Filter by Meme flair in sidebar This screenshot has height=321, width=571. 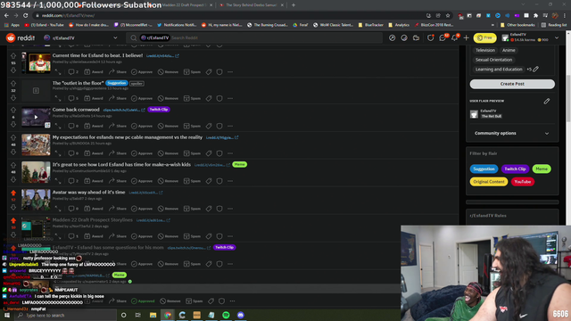[542, 169]
